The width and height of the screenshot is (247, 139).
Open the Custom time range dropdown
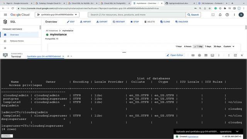tap(229, 46)
